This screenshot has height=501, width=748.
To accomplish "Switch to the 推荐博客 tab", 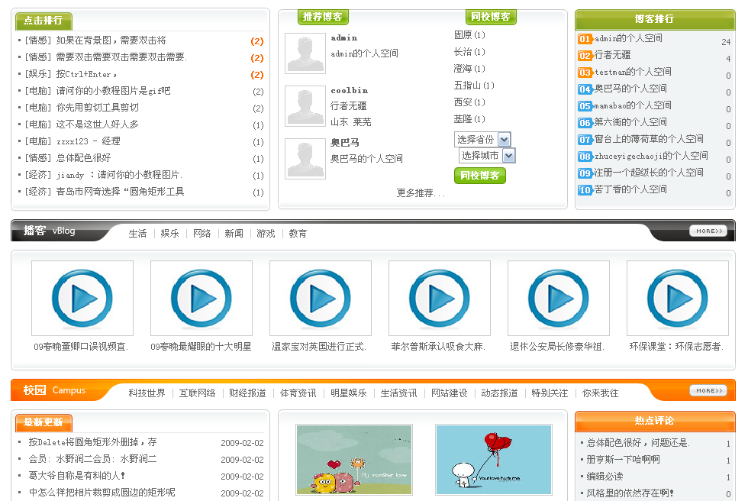I will (322, 17).
